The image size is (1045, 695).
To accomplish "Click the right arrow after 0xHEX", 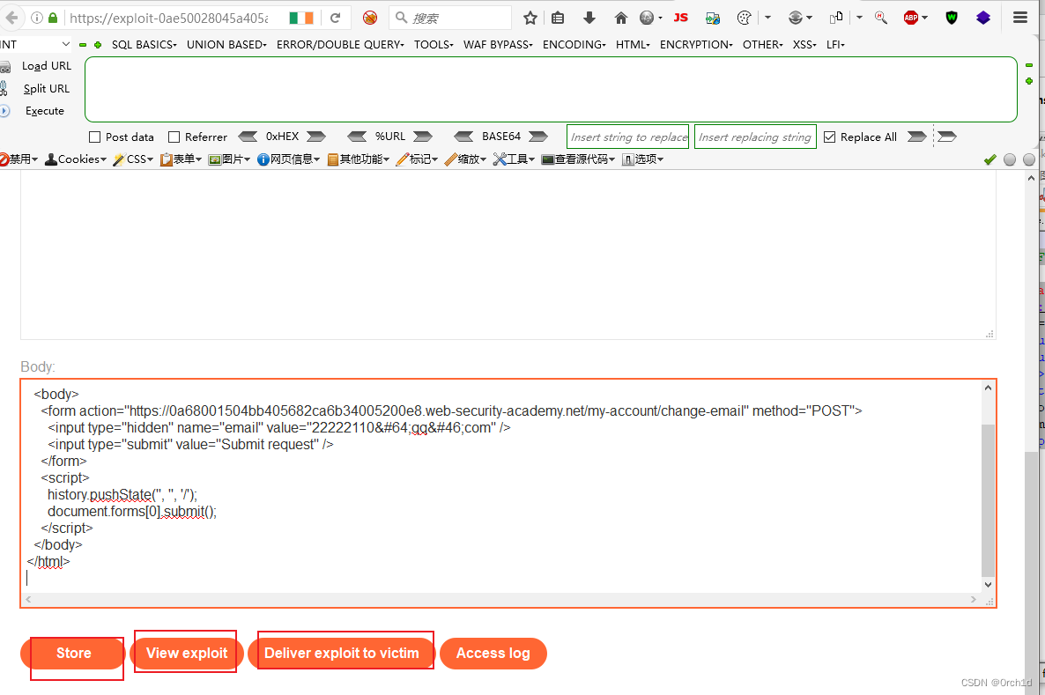I will 316,137.
